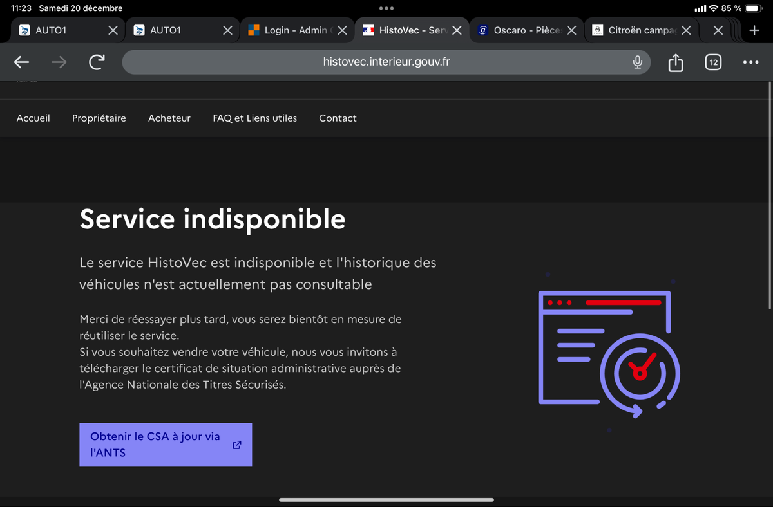
Task: Tap the microphone icon in address bar
Action: point(637,62)
